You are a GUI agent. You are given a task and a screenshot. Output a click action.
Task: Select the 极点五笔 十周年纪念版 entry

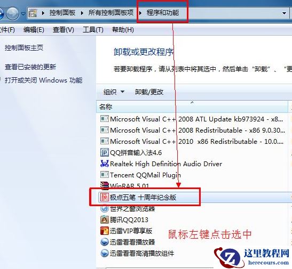point(143,198)
